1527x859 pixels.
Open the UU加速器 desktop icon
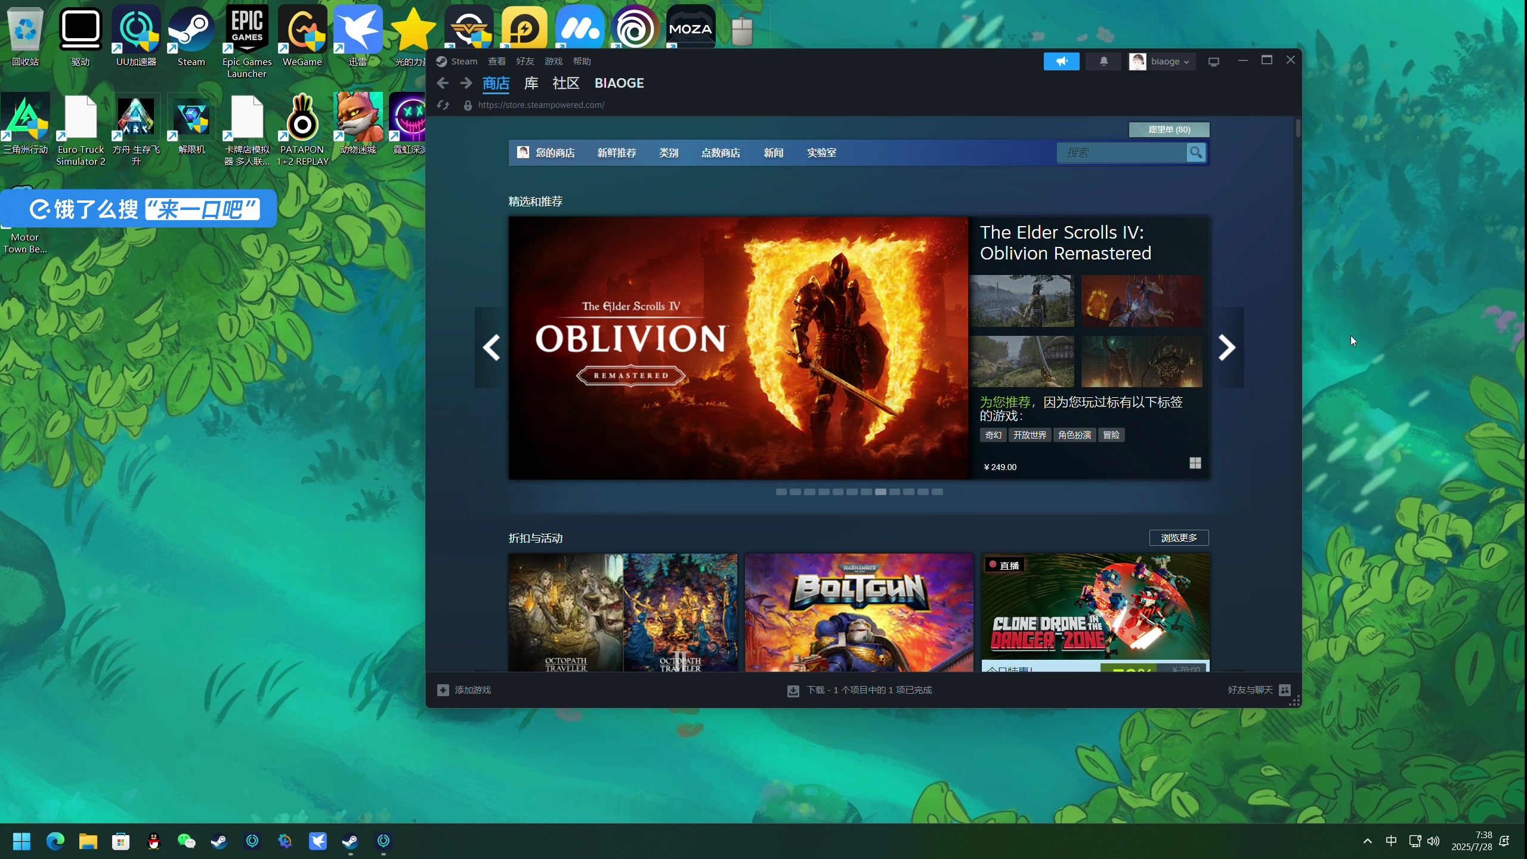point(136,36)
